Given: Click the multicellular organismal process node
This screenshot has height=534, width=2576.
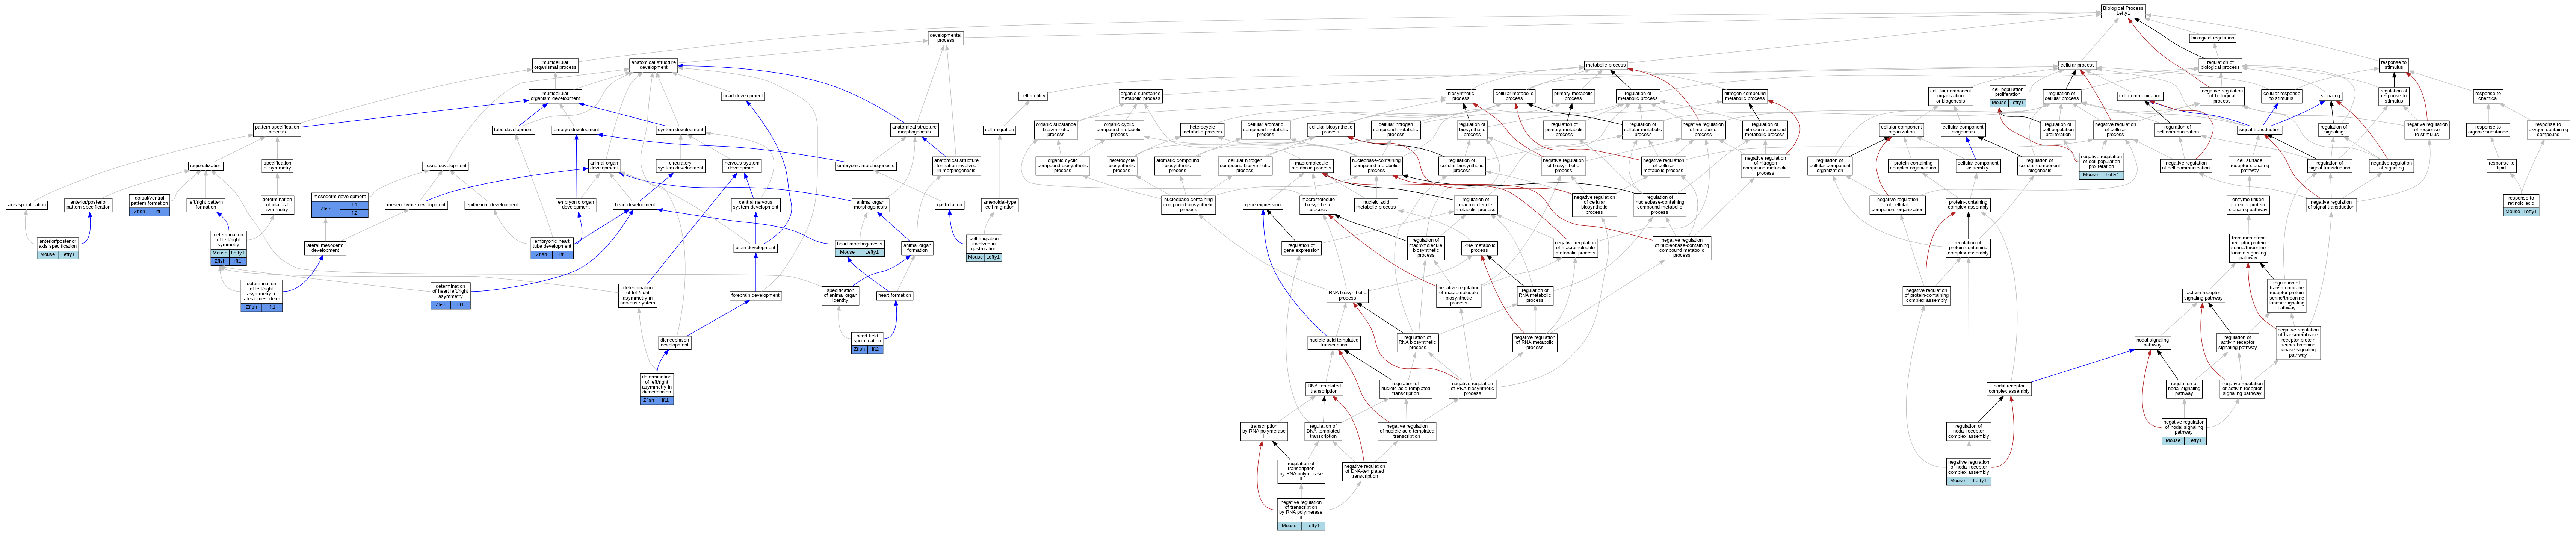Looking at the screenshot, I should (555, 65).
